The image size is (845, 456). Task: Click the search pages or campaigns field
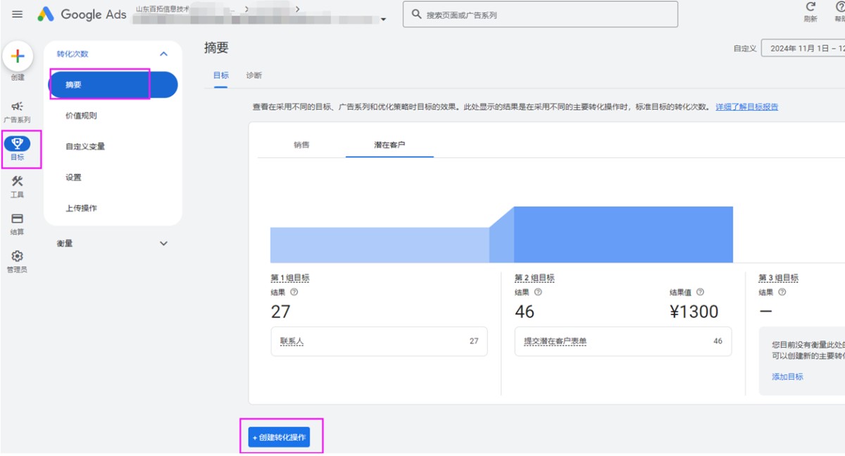540,14
